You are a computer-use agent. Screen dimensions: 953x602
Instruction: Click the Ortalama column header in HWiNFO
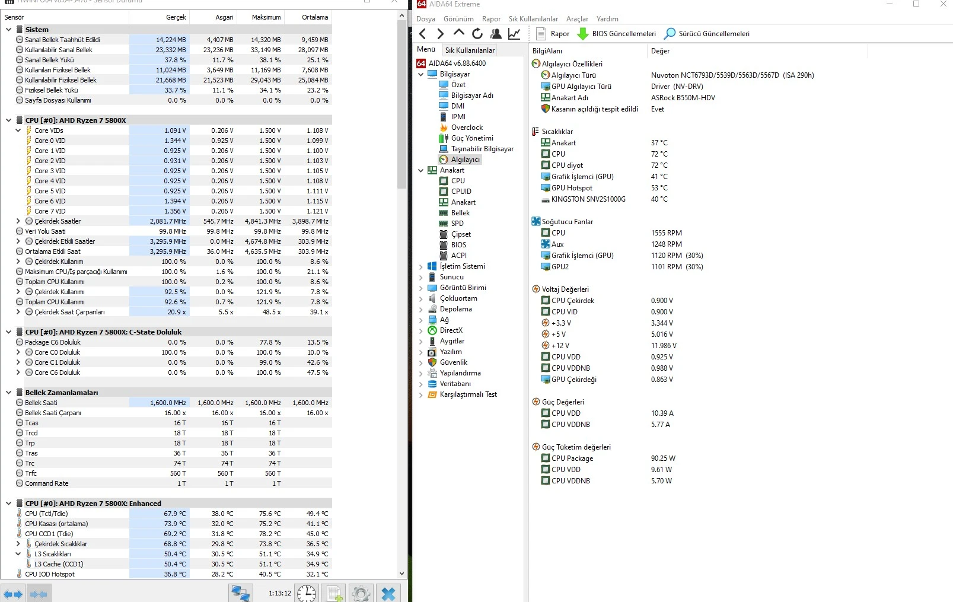[x=308, y=17]
